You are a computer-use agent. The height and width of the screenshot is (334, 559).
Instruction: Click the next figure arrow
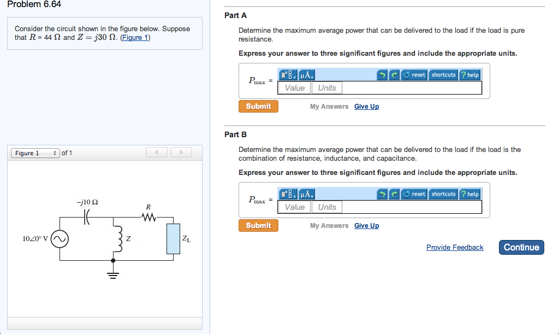tap(181, 153)
